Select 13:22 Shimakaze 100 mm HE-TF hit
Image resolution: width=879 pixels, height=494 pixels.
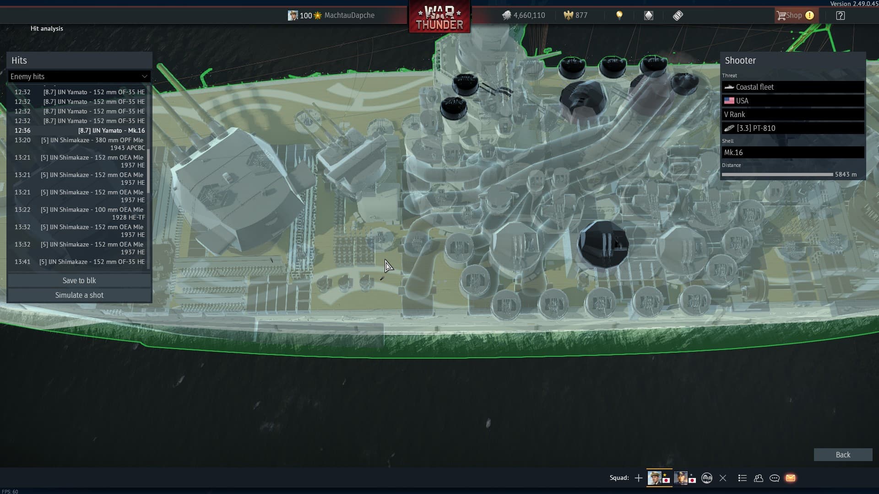coord(79,213)
